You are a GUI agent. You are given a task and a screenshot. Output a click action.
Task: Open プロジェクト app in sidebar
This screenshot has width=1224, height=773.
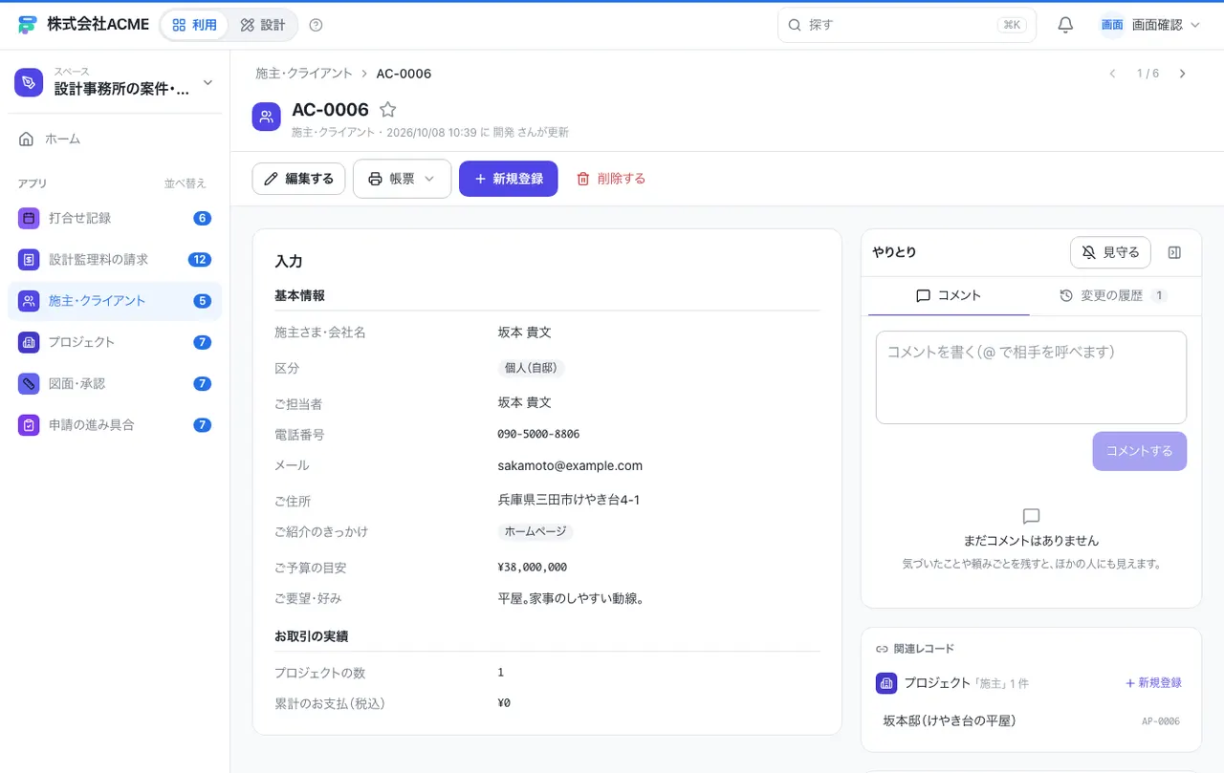pos(115,342)
